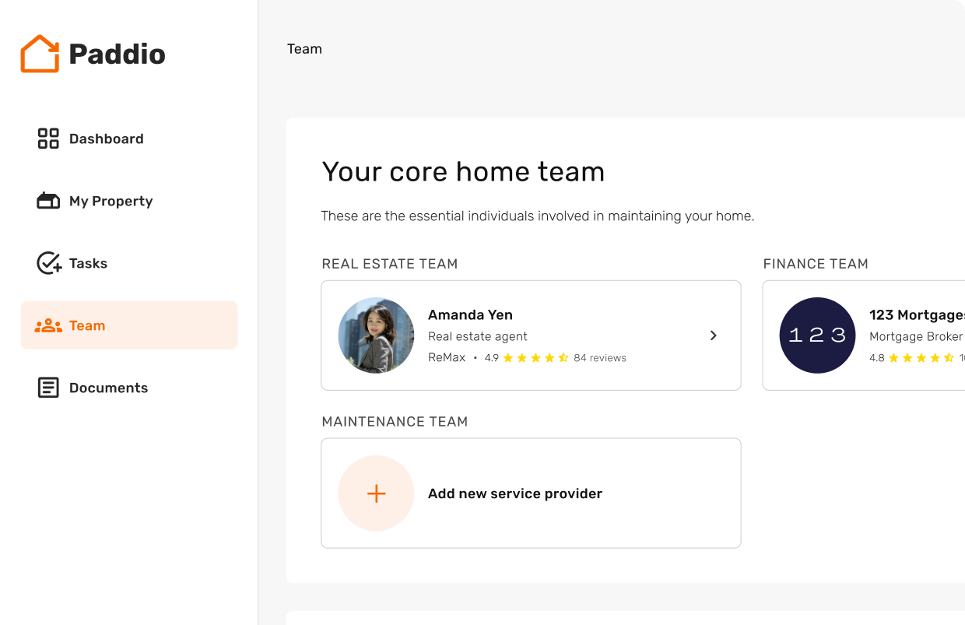Click 123 Mortgages star rating

pyautogui.click(x=921, y=358)
